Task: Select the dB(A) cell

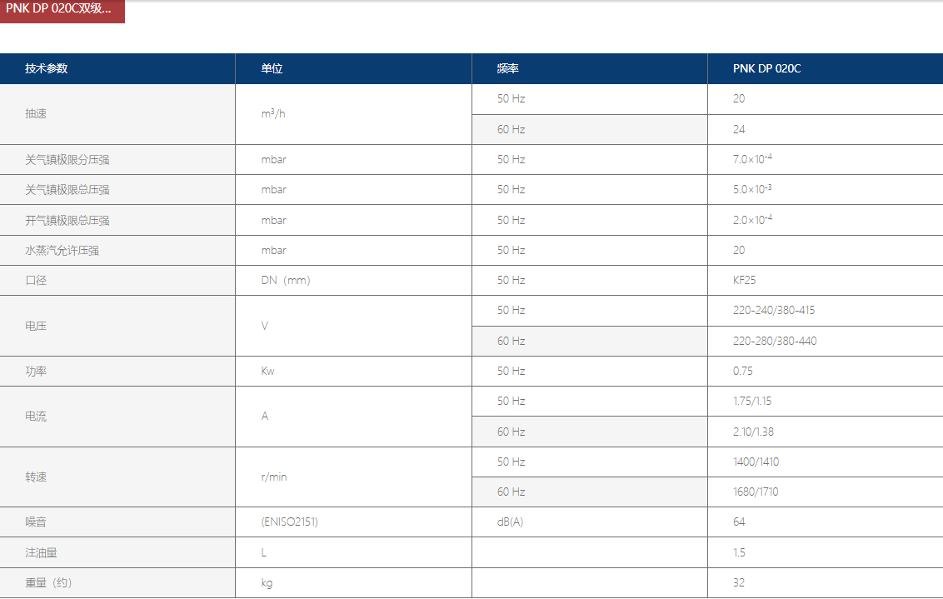Action: coord(511,522)
